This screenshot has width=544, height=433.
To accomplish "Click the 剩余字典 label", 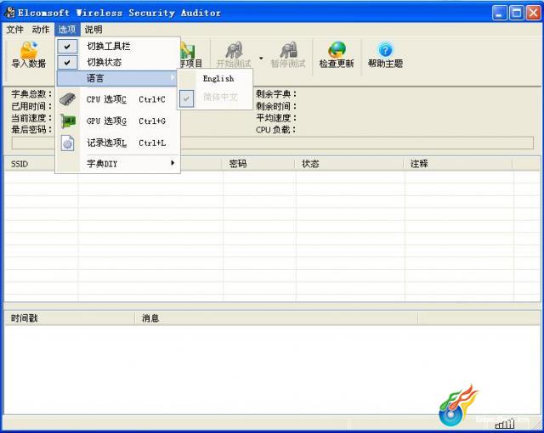I will click(x=276, y=94).
